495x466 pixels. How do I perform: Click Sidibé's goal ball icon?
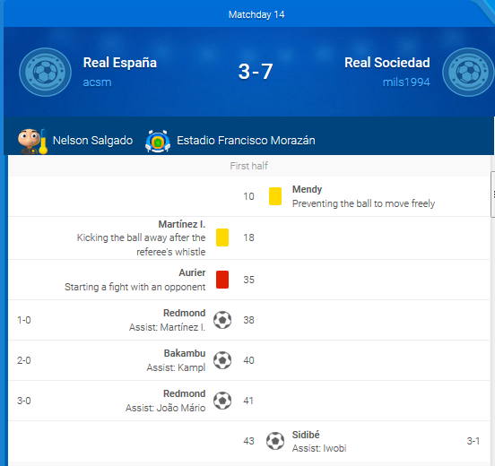[x=275, y=441]
